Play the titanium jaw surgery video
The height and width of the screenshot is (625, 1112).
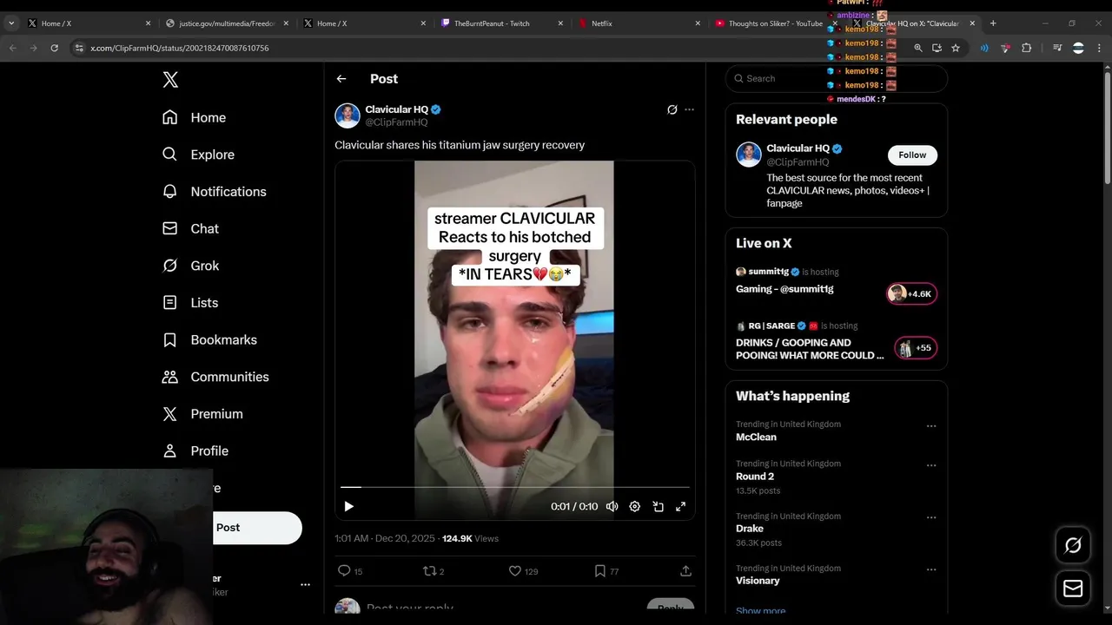click(348, 506)
